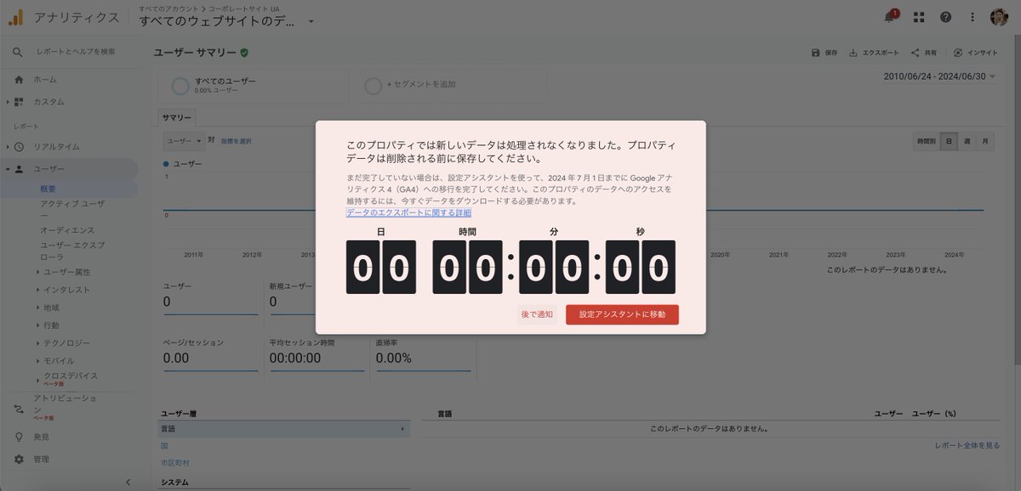Screen dimensions: 1021x491
Task: Switch chart to 日 view
Action: pos(949,141)
